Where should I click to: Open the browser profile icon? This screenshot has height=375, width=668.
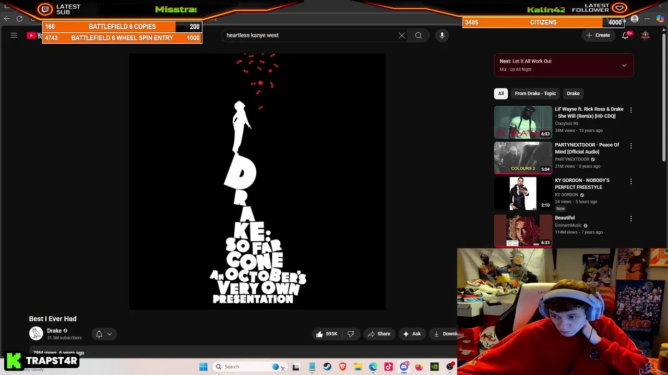pyautogui.click(x=635, y=19)
